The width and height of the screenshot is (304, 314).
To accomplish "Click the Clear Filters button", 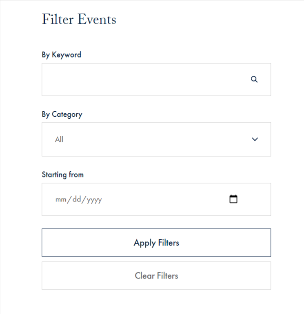I will pos(156,276).
